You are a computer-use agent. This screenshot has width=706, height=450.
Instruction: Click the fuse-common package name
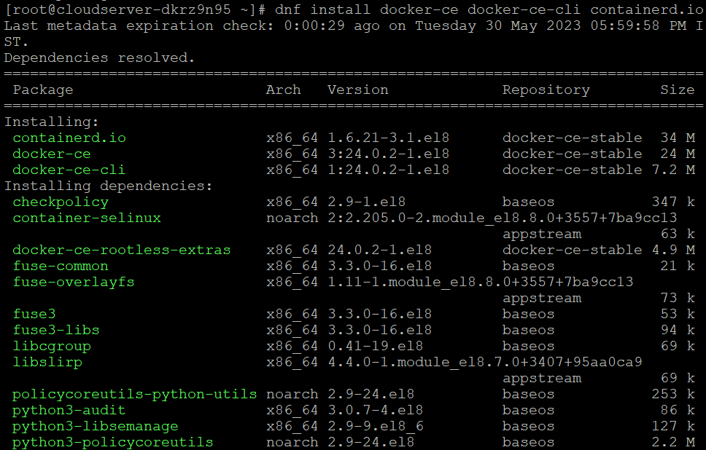(61, 266)
